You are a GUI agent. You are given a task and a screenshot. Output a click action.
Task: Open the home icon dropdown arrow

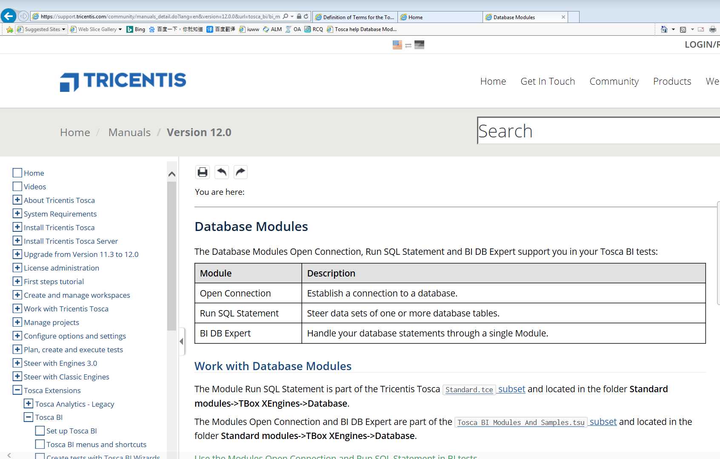673,29
